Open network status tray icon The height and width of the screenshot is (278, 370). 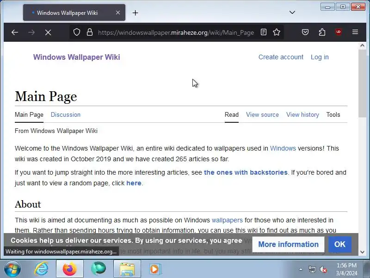(x=312, y=269)
